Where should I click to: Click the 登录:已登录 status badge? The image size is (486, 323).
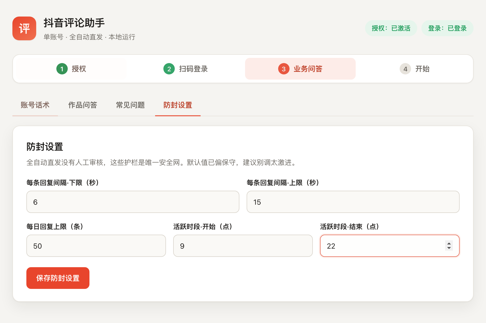(447, 28)
